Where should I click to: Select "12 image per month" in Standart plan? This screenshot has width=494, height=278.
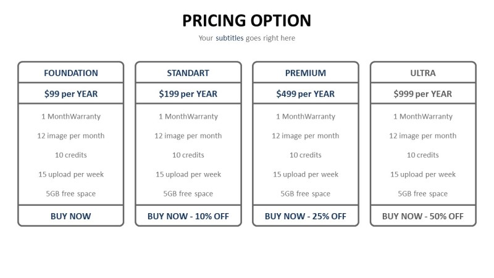tap(188, 136)
